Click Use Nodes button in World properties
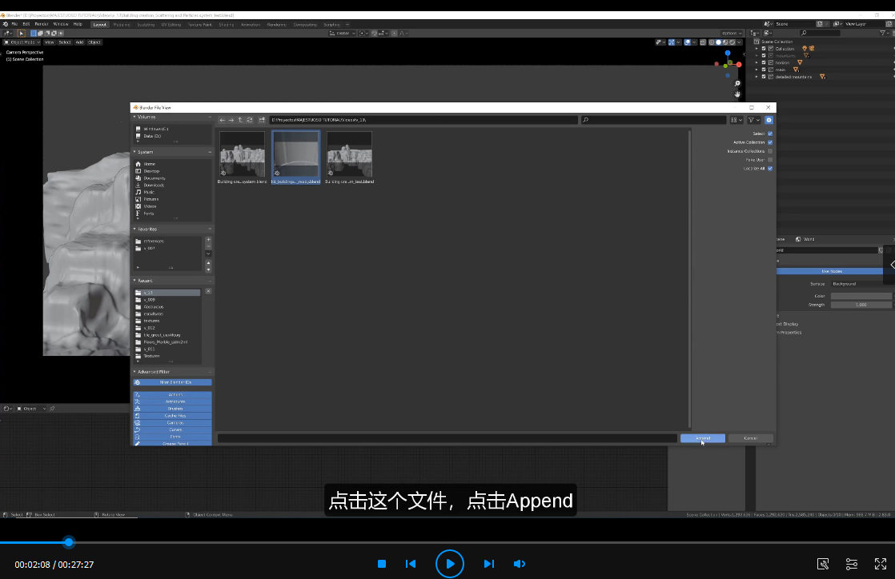This screenshot has height=579, width=895. 831,271
